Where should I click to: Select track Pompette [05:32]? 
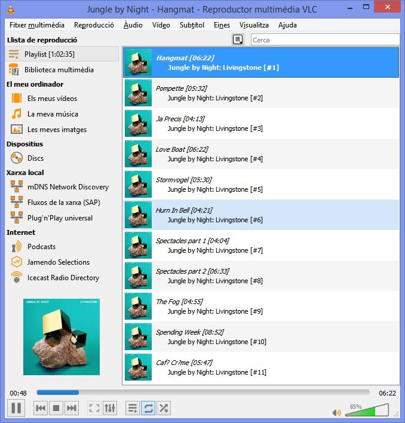point(261,93)
